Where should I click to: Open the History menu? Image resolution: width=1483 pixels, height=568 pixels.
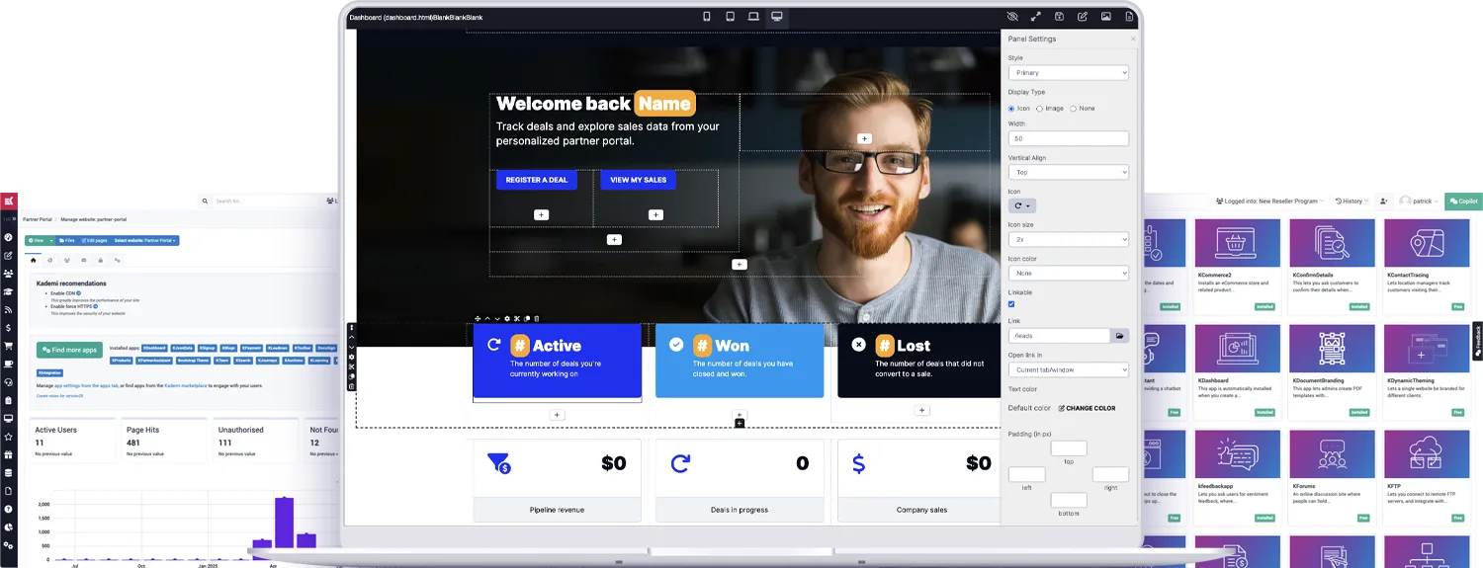click(1351, 201)
